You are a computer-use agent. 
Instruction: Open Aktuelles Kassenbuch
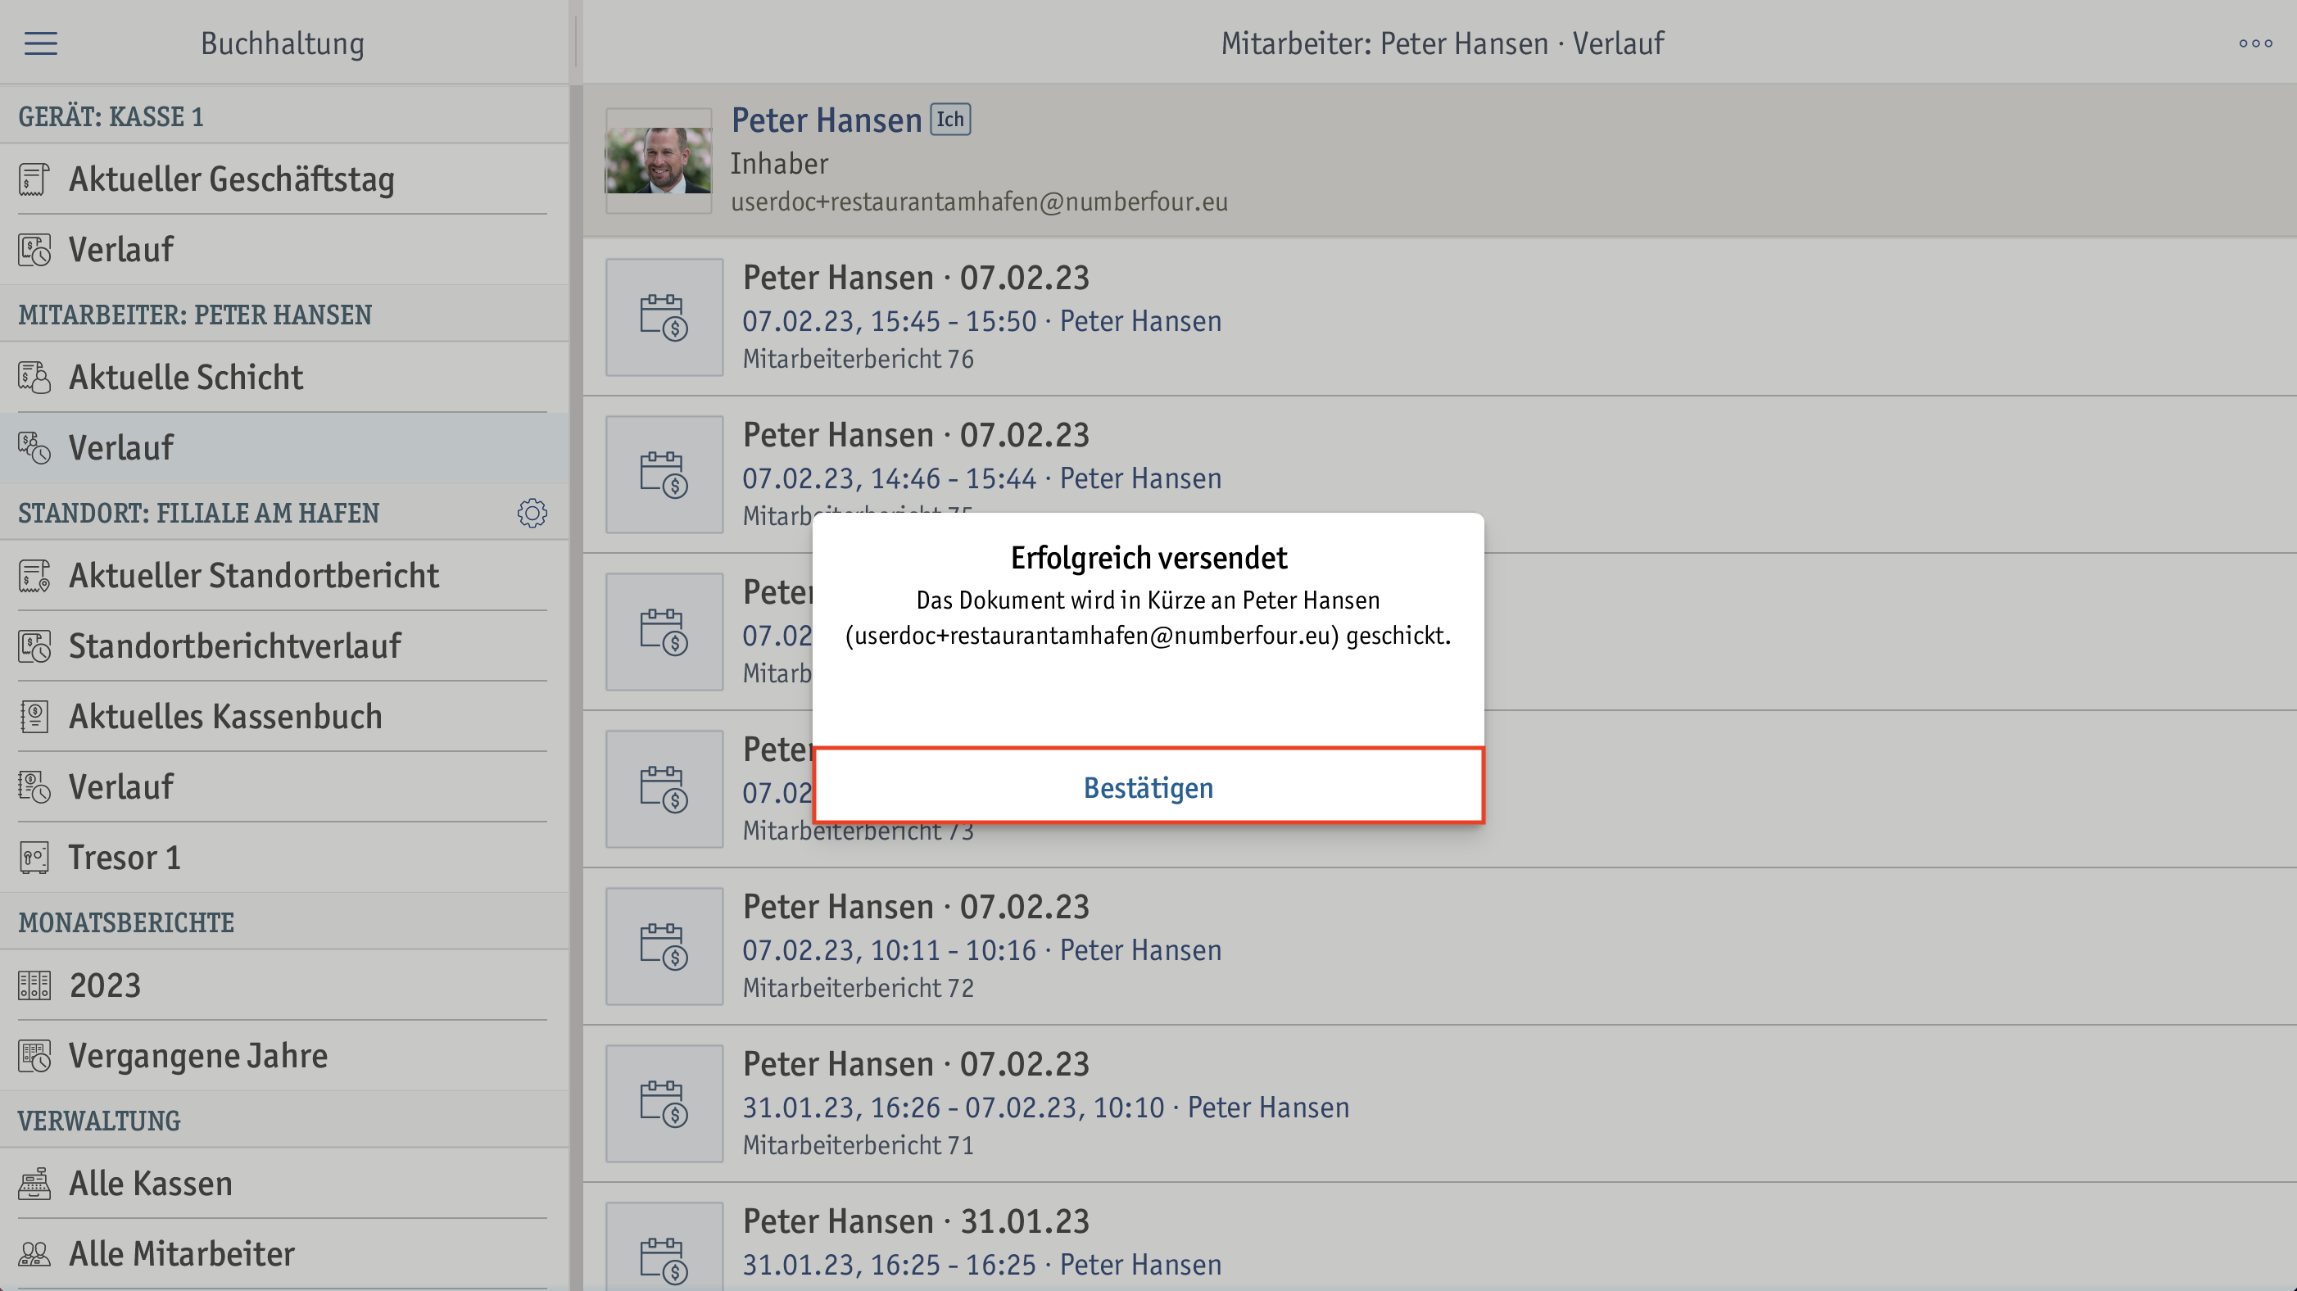[283, 717]
